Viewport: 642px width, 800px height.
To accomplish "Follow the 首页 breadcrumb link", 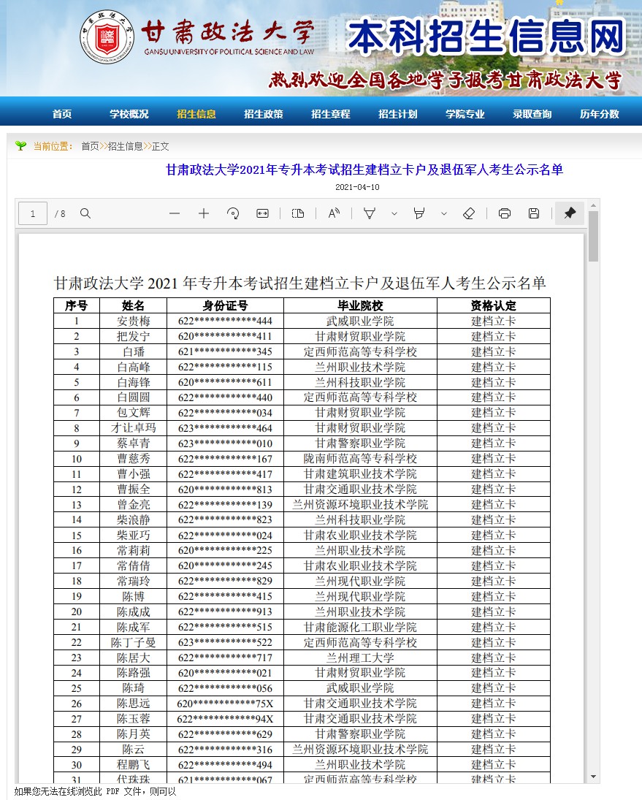I will [x=91, y=146].
